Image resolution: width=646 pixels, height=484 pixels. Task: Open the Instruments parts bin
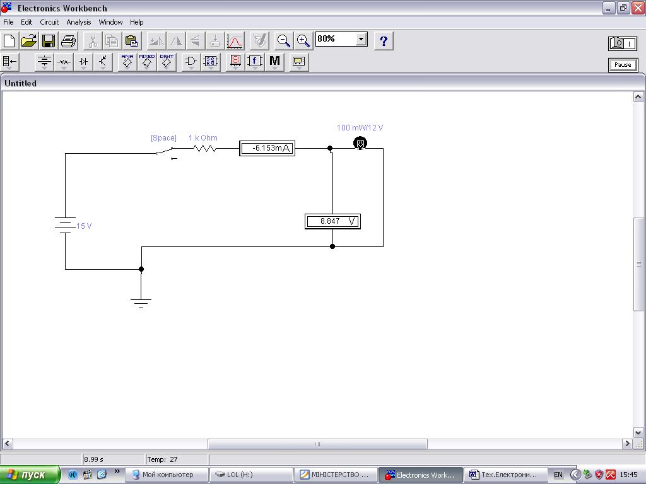[298, 62]
